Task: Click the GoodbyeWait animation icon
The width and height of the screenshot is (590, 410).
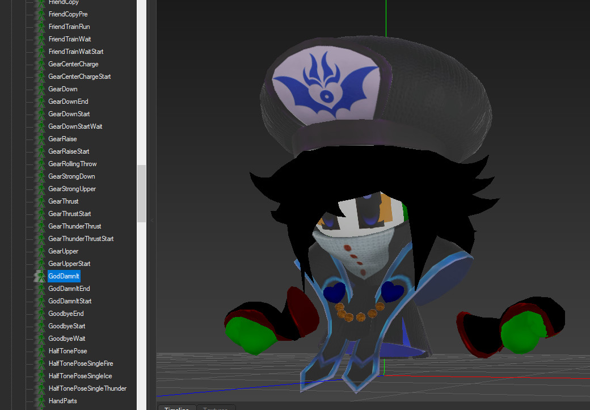Action: click(x=40, y=339)
